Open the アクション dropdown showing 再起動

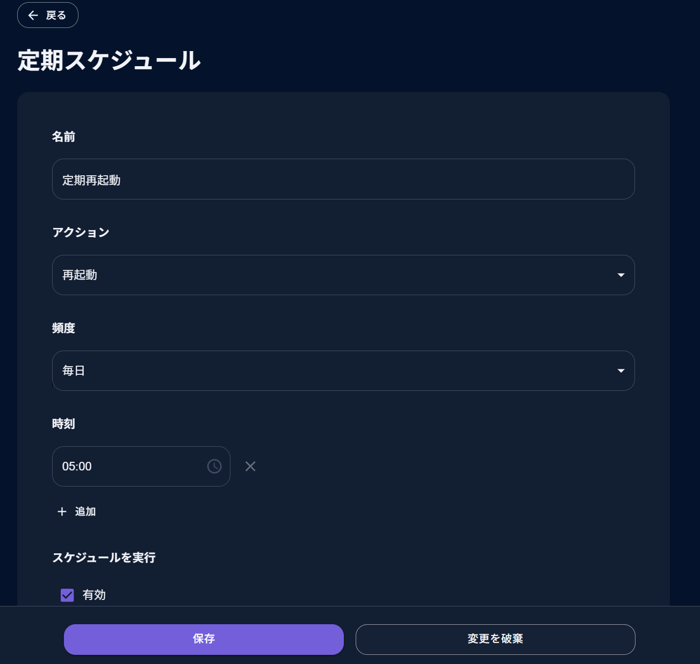[x=343, y=275]
